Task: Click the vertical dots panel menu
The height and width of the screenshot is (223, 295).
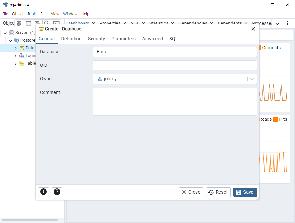Action: tap(287, 23)
